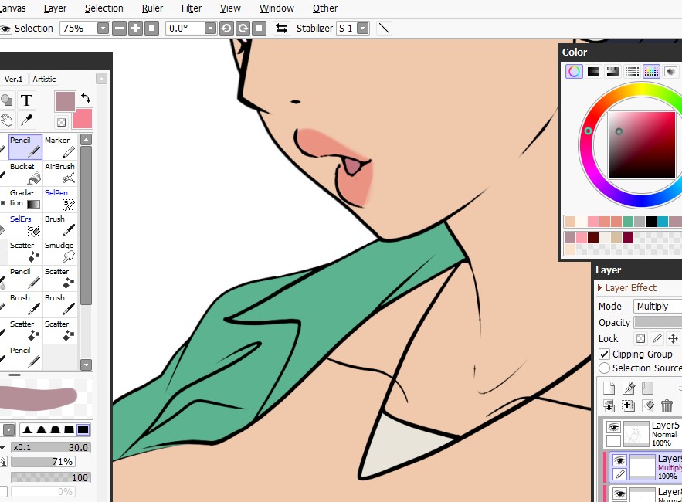This screenshot has width=682, height=502.
Task: Open the Filter menu
Action: tap(192, 8)
